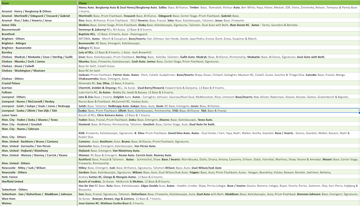360x206 pixels.
Task: Select the 'Brighton - Buonanotte' team cell
Action: point(39,48)
